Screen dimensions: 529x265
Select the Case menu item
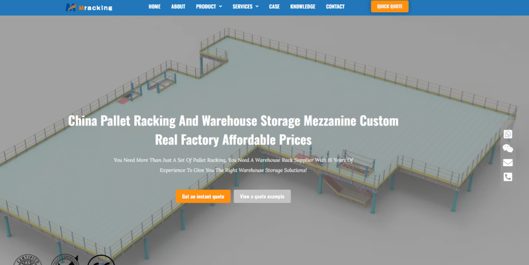[274, 6]
